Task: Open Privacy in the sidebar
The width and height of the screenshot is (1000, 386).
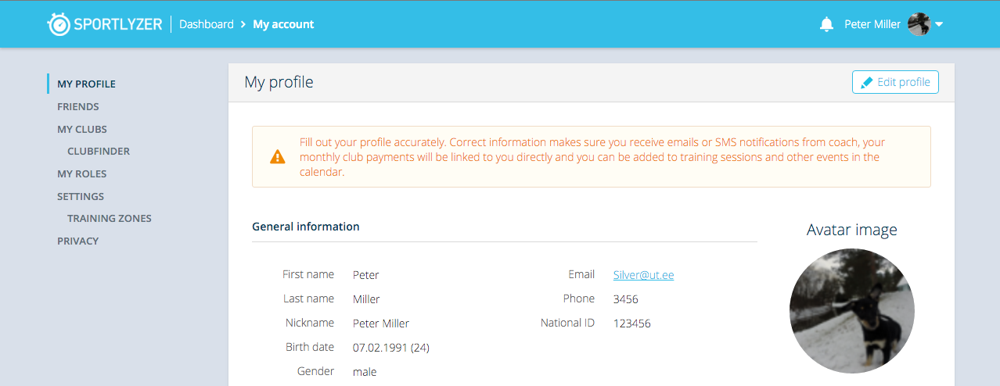Action: tap(78, 241)
